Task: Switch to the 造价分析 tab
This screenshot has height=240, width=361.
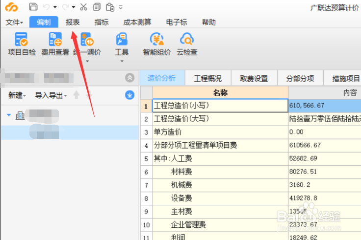Action: (162, 78)
